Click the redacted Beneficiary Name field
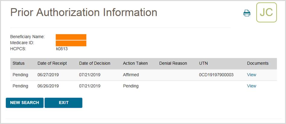The width and height of the screenshot is (286, 124). pyautogui.click(x=71, y=37)
